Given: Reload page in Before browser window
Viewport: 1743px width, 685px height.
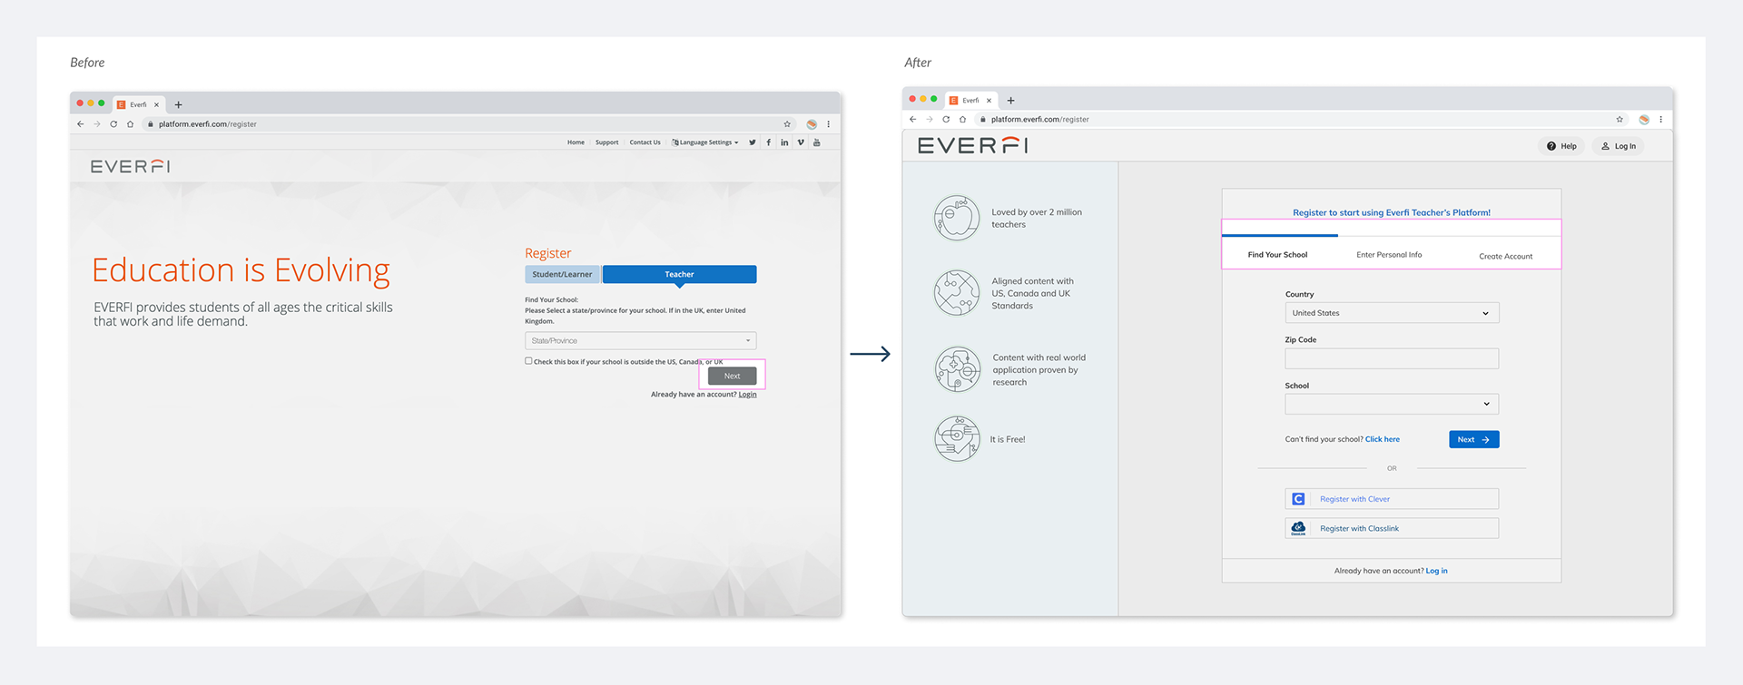Looking at the screenshot, I should point(113,124).
